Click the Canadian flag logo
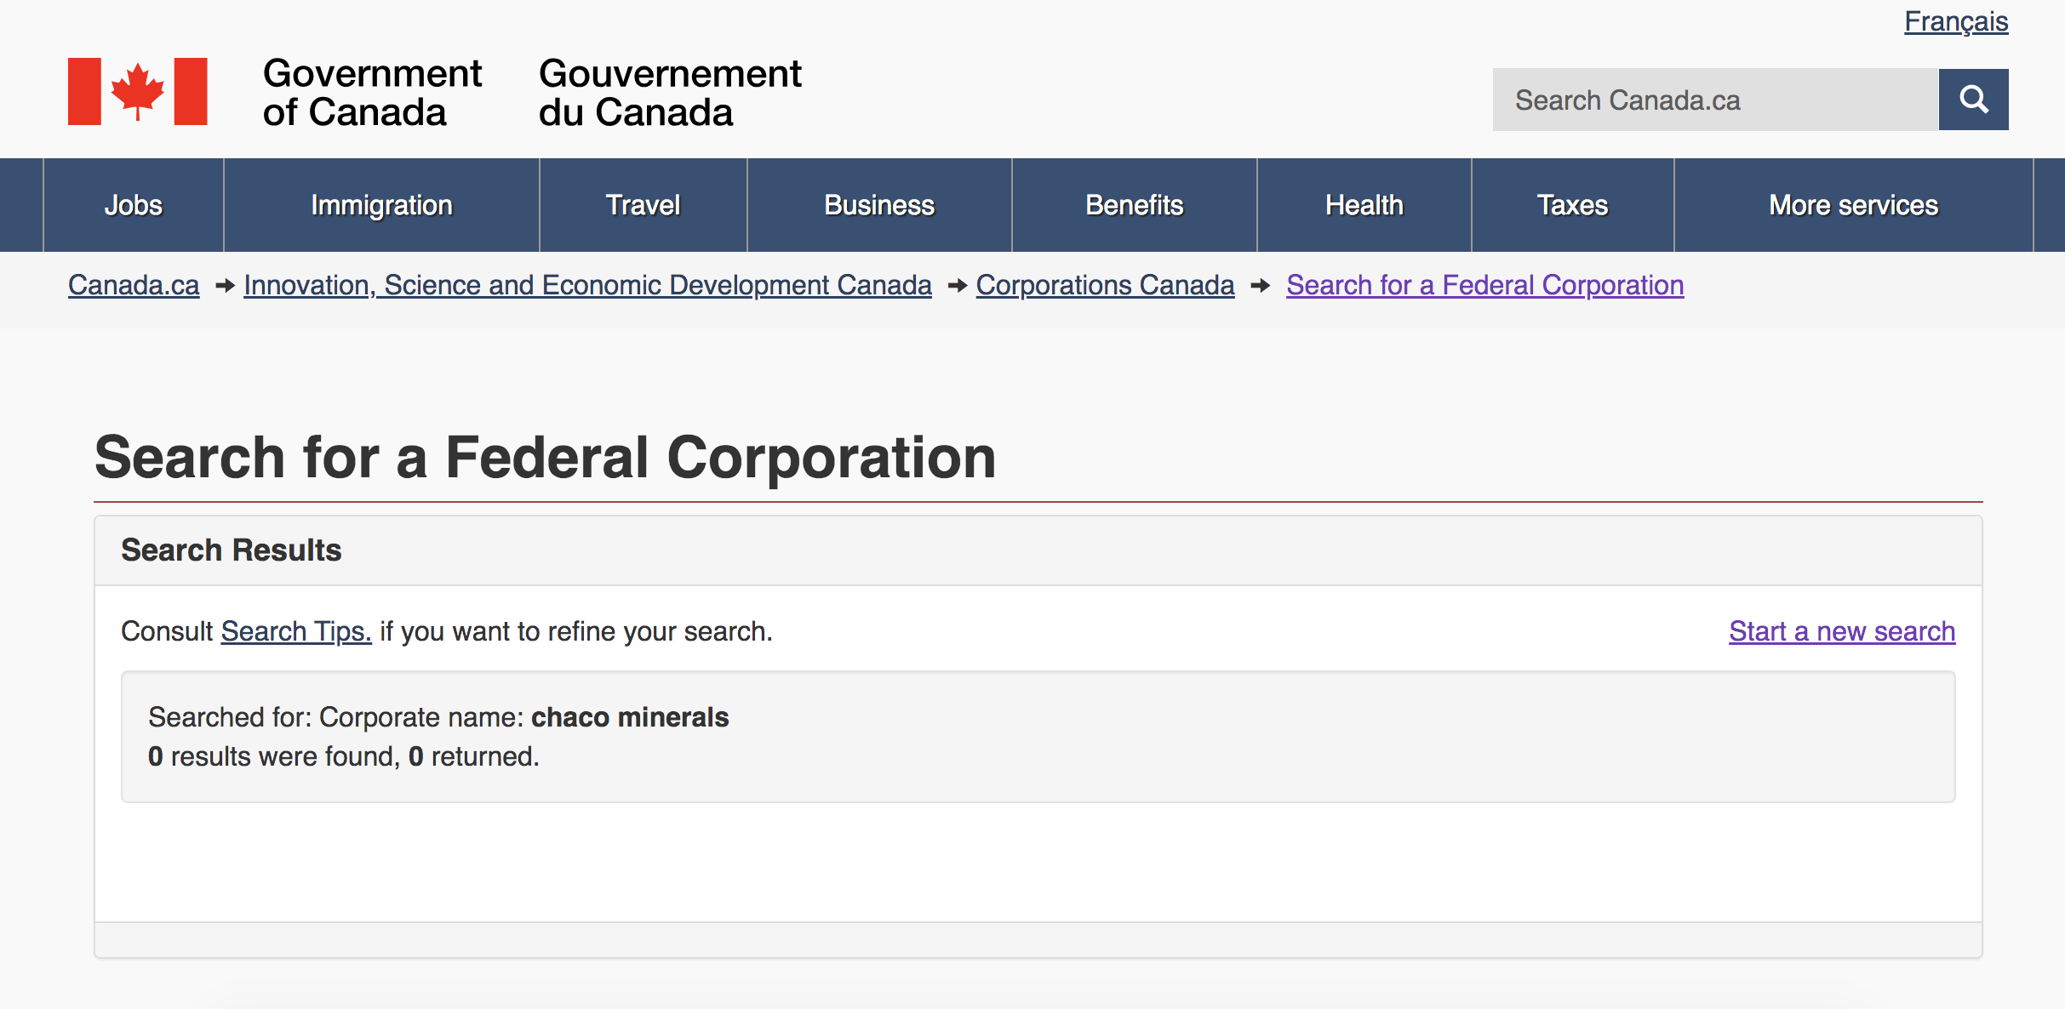The image size is (2065, 1009). [x=138, y=92]
